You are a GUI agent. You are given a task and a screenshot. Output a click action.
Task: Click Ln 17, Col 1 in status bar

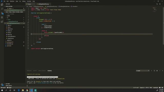(136, 88)
